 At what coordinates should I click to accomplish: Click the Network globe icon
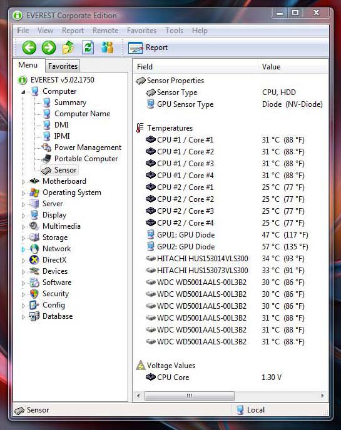tap(34, 249)
